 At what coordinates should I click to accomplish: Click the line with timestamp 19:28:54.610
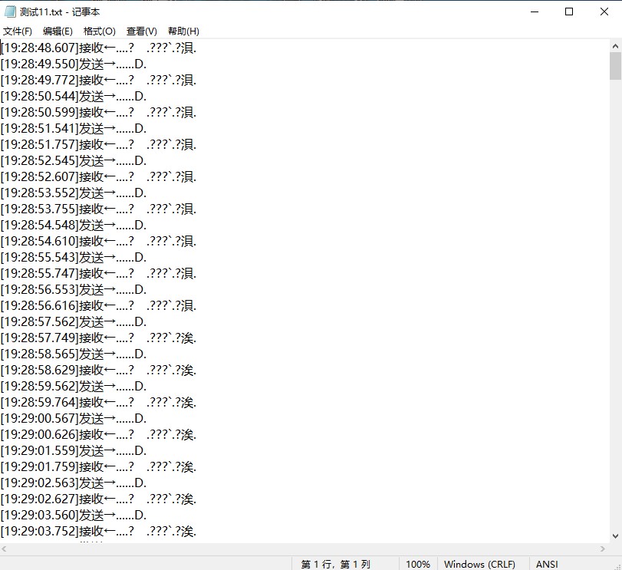tap(98, 241)
